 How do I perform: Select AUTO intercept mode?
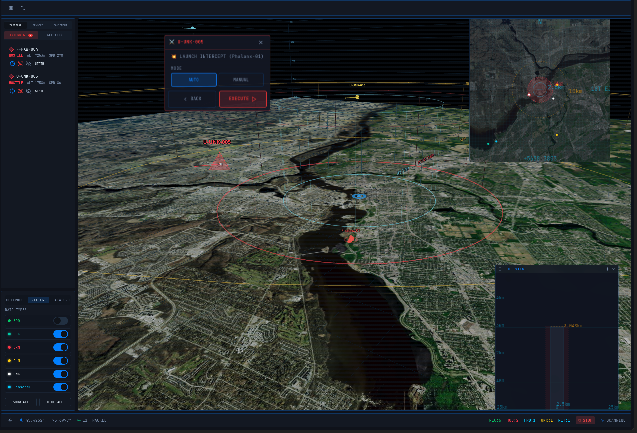click(x=194, y=80)
